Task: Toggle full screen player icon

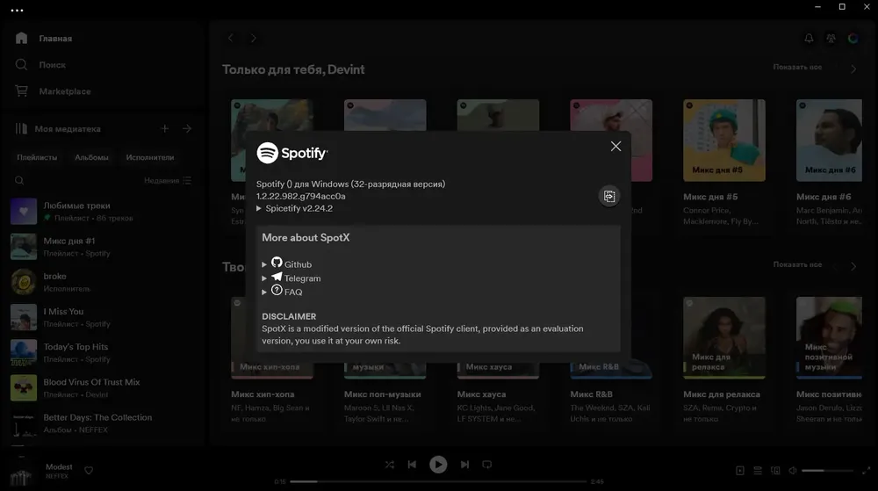Action: pos(866,470)
